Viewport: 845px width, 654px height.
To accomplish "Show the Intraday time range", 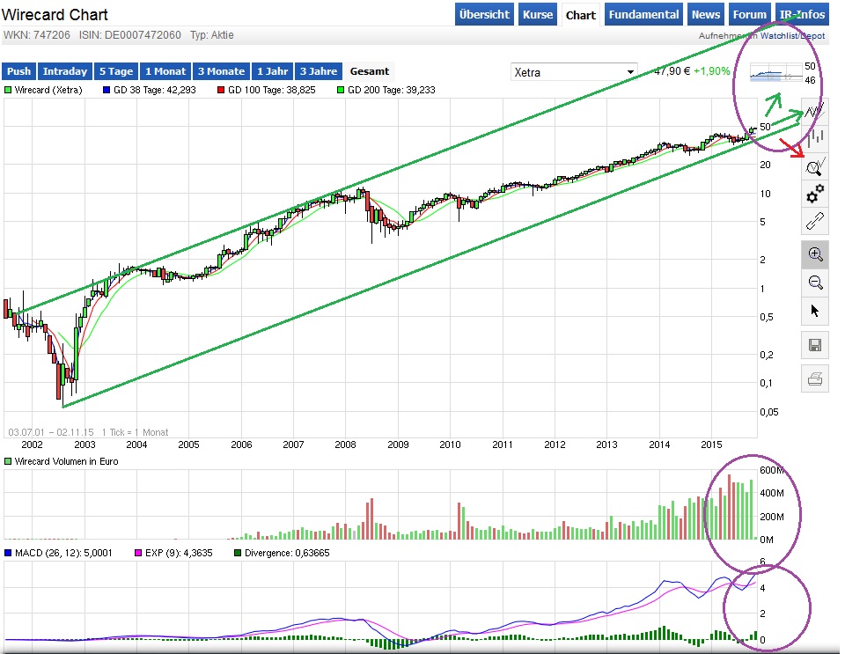I will [64, 71].
